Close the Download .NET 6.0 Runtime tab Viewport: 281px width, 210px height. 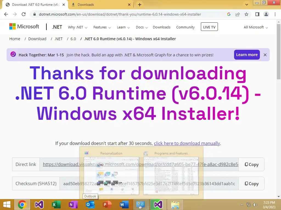pos(64,5)
